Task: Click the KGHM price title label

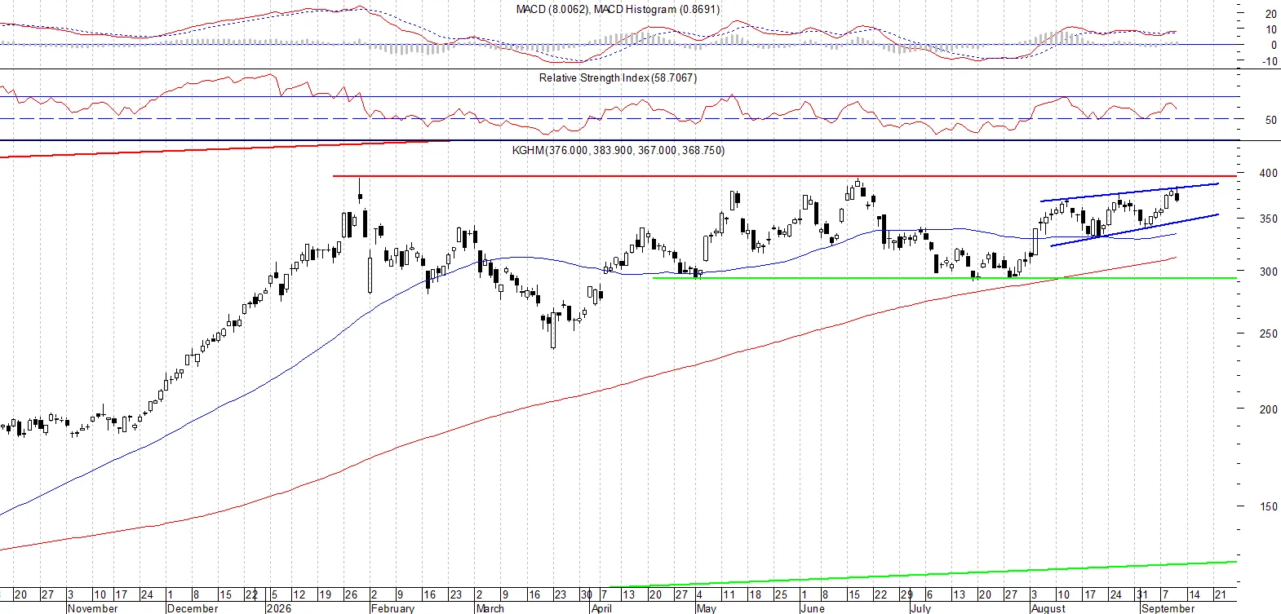Action: [x=618, y=151]
